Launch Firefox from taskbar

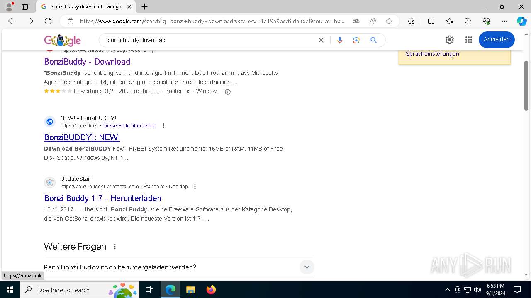tap(211, 290)
